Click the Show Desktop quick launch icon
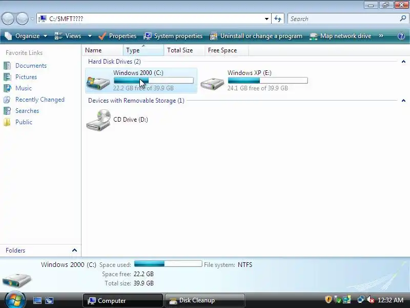This screenshot has height=308, width=410. (37, 300)
